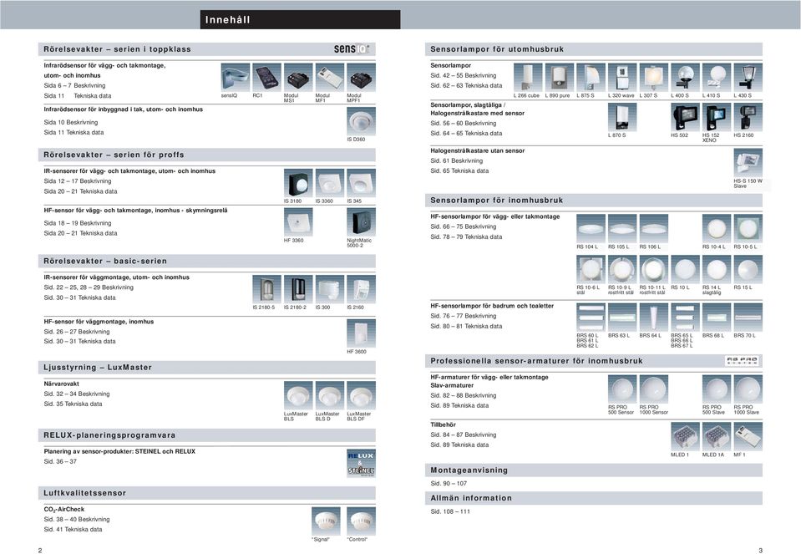The height and width of the screenshot is (554, 801).
Task: Jump to Sensorlampor för utomhusbruk heading
Action: point(594,49)
